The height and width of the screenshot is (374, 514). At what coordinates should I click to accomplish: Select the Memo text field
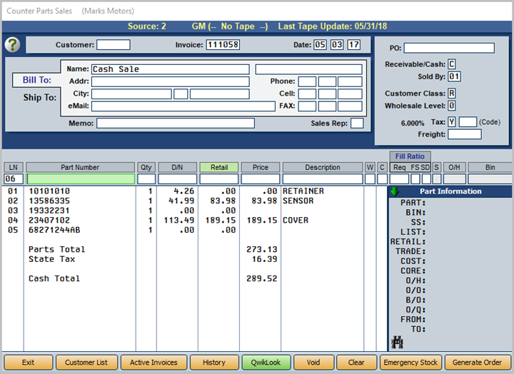[x=175, y=123]
